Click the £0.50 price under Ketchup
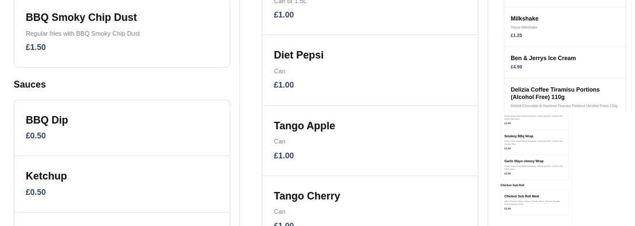This screenshot has width=635, height=226. [36, 192]
